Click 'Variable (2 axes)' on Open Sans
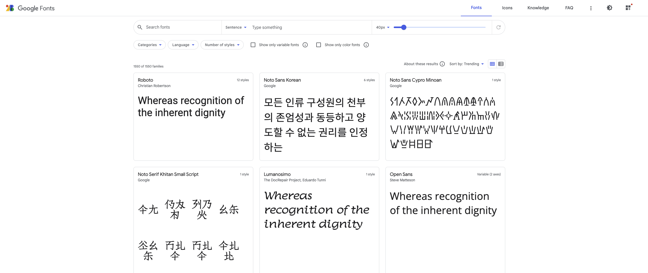The width and height of the screenshot is (648, 273). [x=489, y=174]
